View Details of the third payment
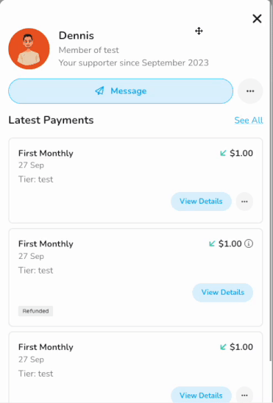Viewport: 273px width, 403px height. point(201,395)
